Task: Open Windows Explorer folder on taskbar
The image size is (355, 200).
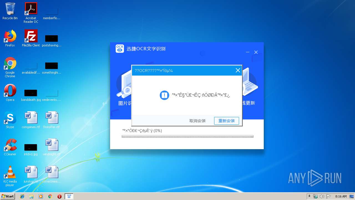Action: point(31,196)
